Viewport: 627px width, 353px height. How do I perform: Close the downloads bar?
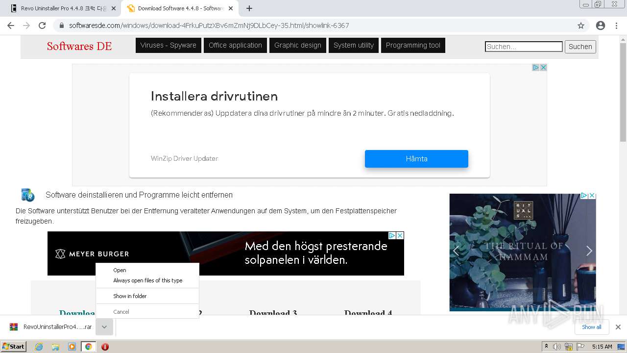click(618, 327)
